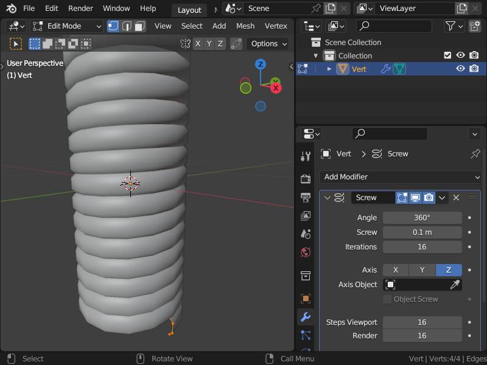Expand the Vert object tree item
This screenshot has height=365, width=487.
(329, 69)
